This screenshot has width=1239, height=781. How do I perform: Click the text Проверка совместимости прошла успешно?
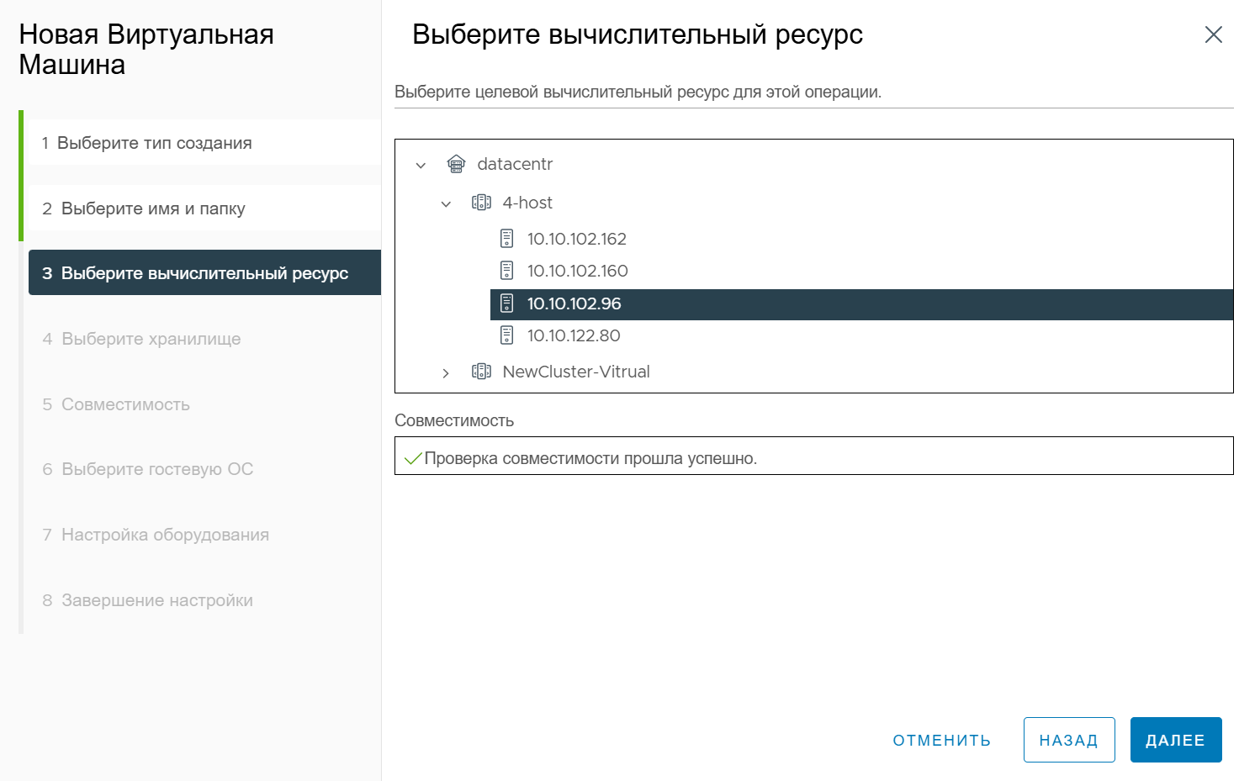coord(590,458)
